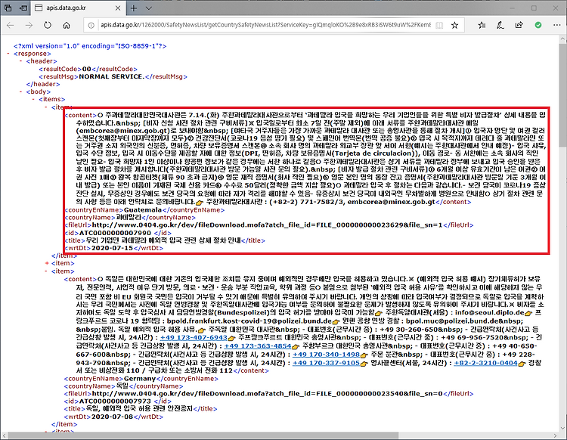
Task: Collapse the header XML node
Action: click(x=21, y=61)
